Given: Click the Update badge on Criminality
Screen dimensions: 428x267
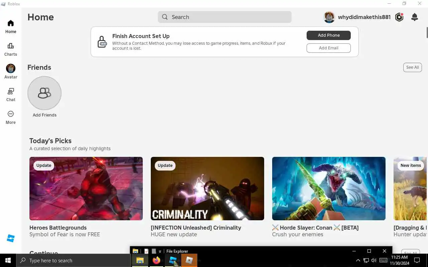Looking at the screenshot, I should 165,166.
